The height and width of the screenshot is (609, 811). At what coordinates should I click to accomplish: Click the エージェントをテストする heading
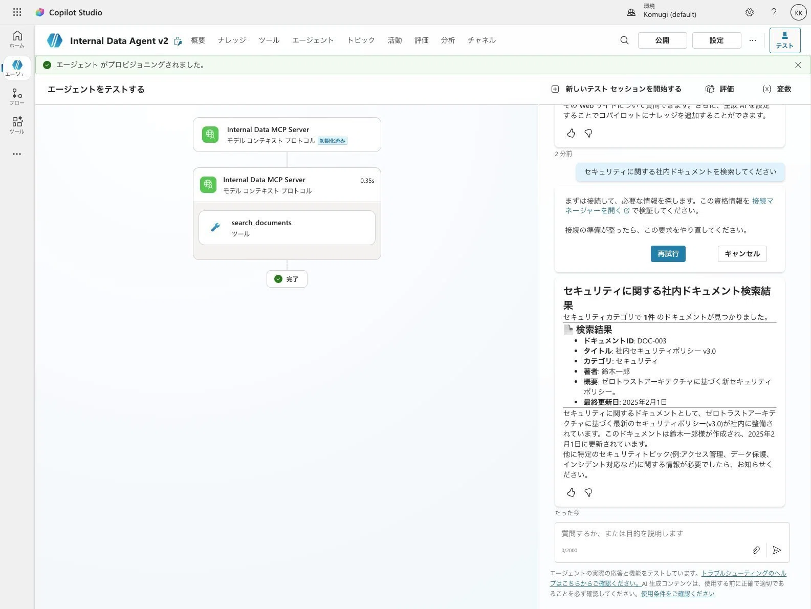tap(96, 89)
